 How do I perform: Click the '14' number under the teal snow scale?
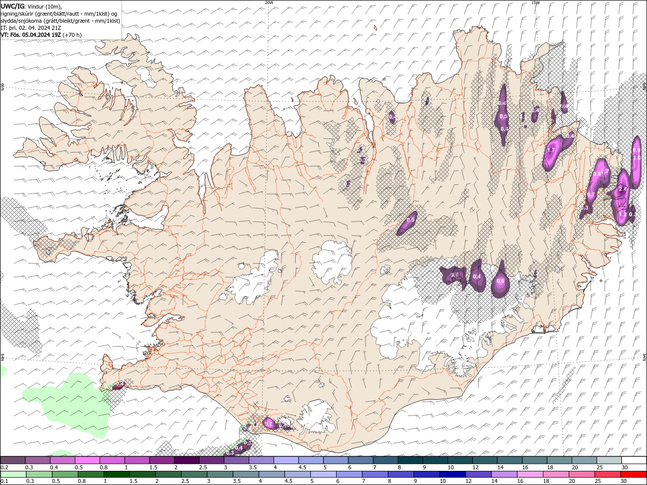coord(500,467)
